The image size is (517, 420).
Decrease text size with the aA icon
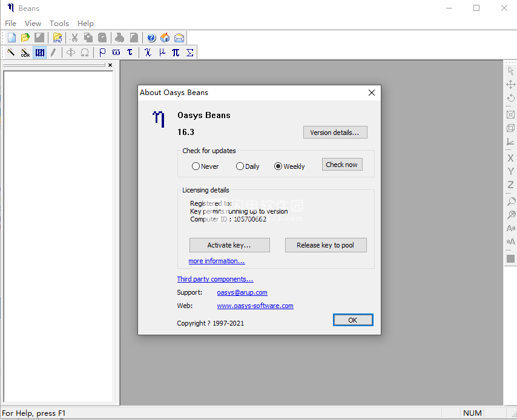(510, 241)
